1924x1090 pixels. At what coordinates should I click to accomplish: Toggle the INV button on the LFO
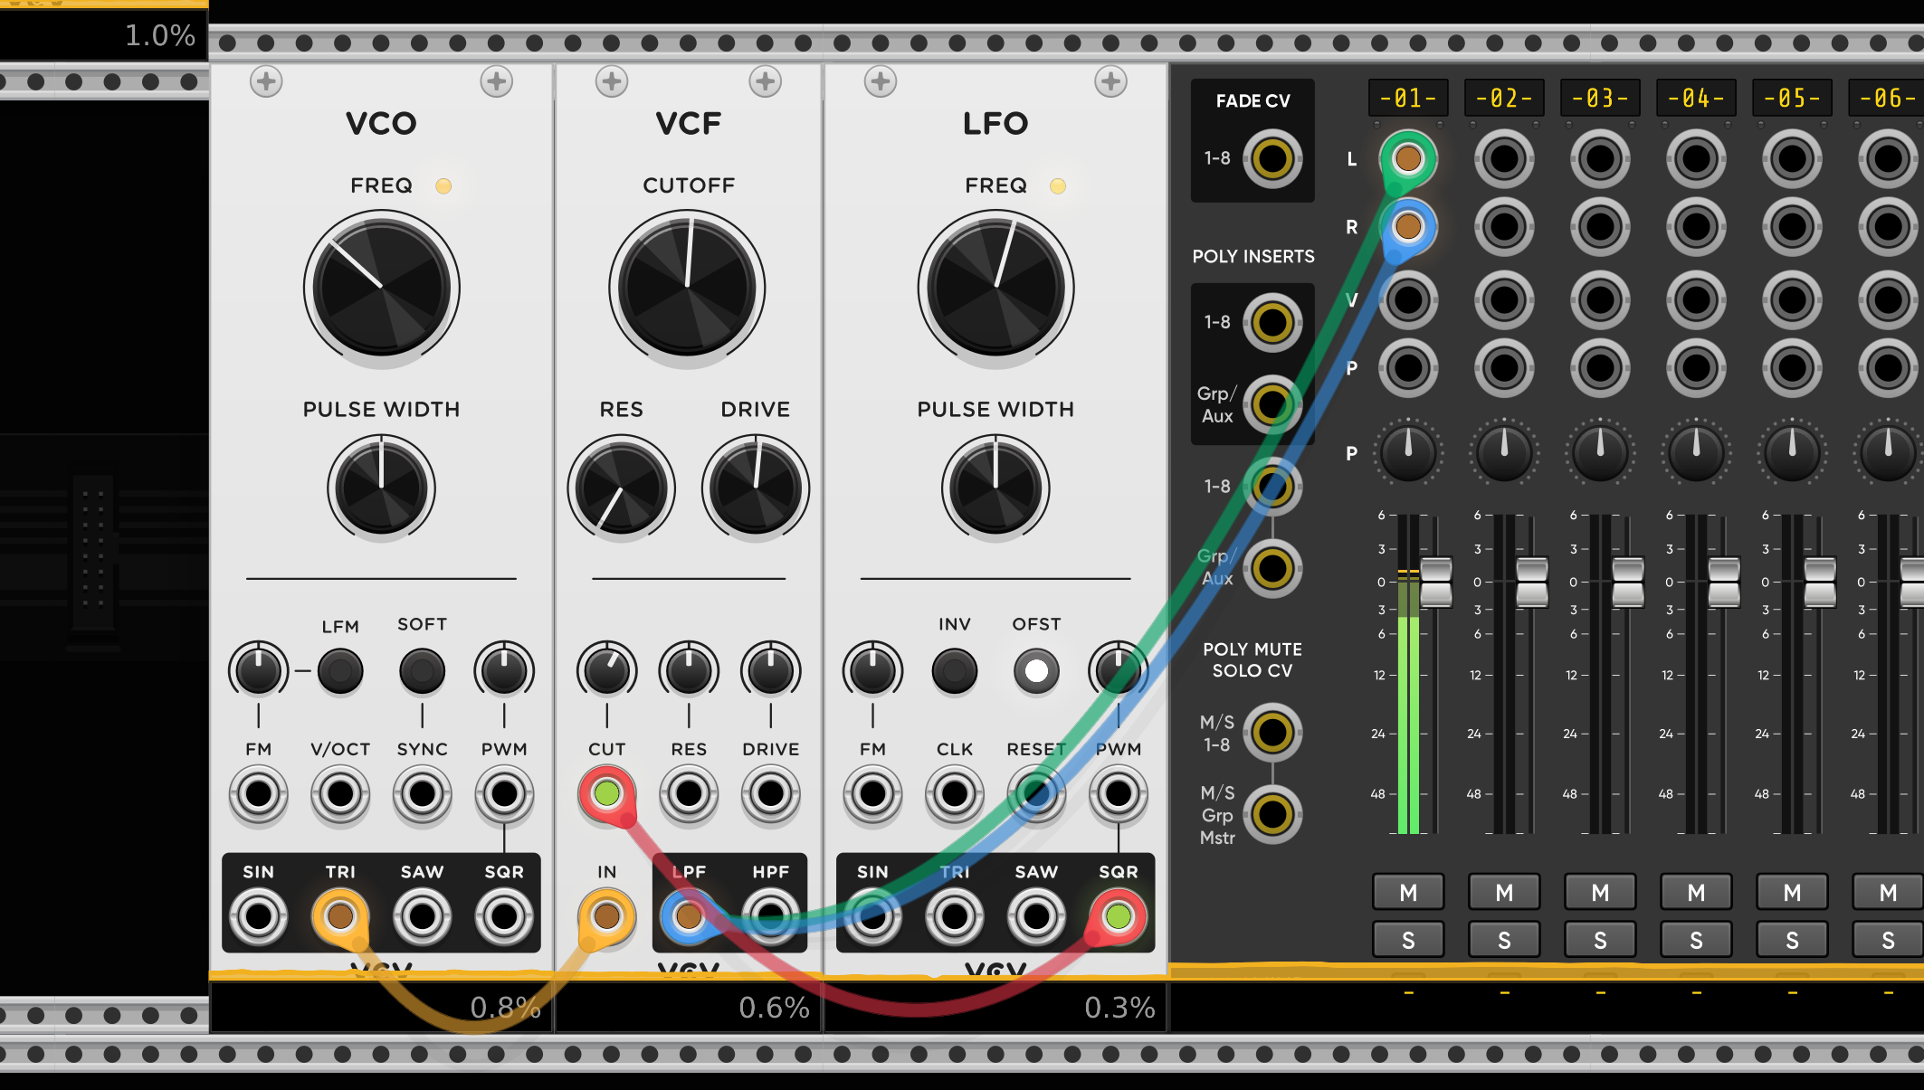(x=955, y=671)
